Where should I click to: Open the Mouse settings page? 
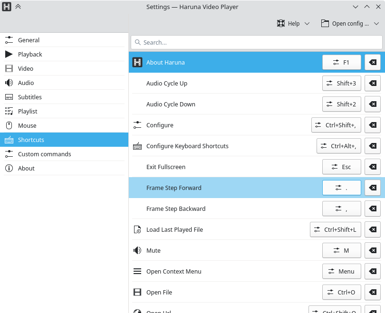(64, 125)
